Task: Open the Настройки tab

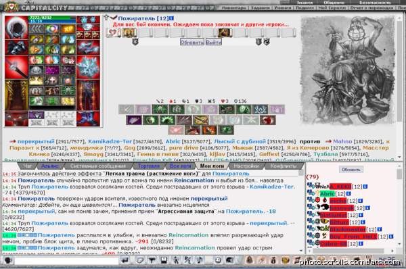Action: [x=246, y=166]
